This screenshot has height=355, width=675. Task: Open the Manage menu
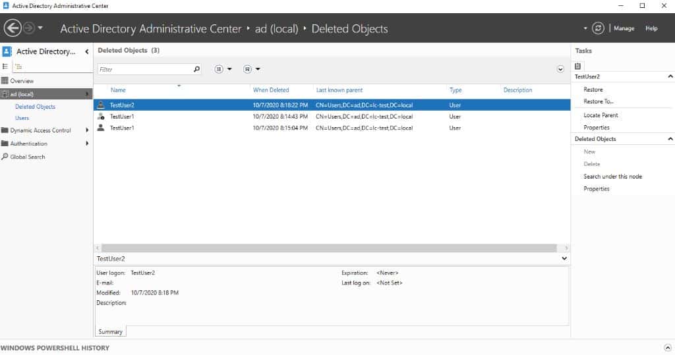point(624,28)
